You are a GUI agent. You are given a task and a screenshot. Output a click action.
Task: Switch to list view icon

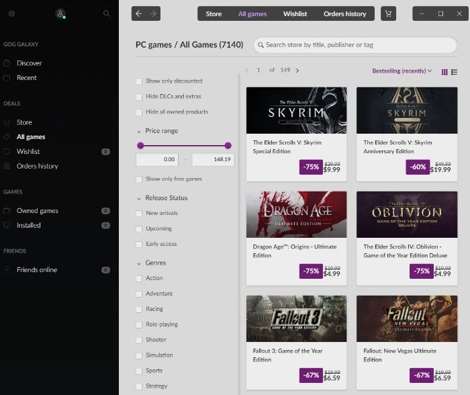pyautogui.click(x=454, y=72)
